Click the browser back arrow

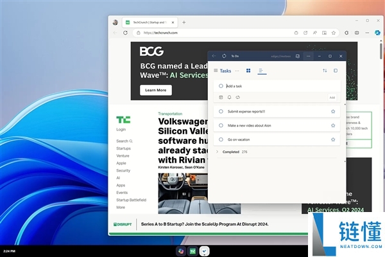[115, 33]
